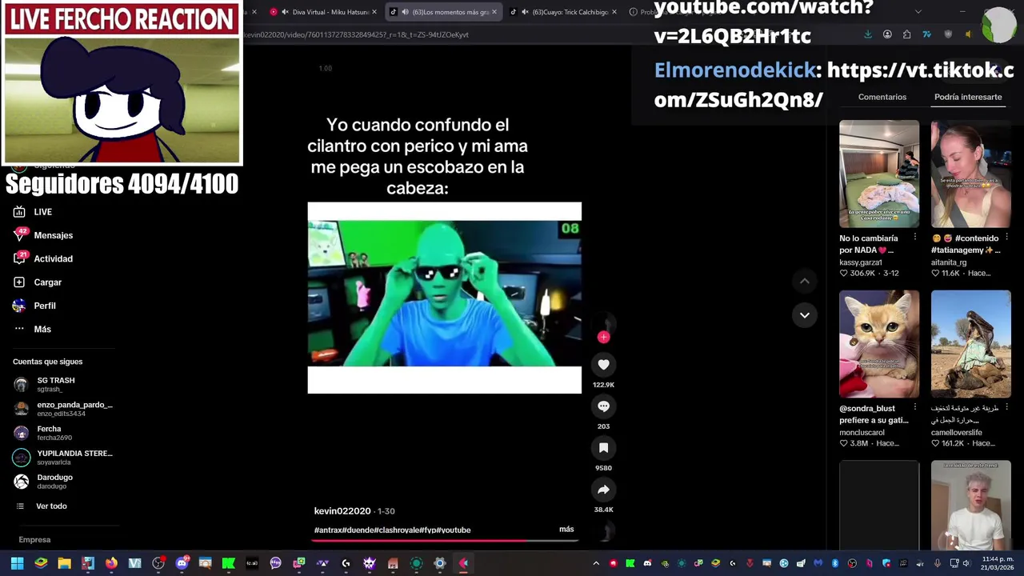Click the browser account icon
The image size is (1024, 576).
tap(887, 34)
